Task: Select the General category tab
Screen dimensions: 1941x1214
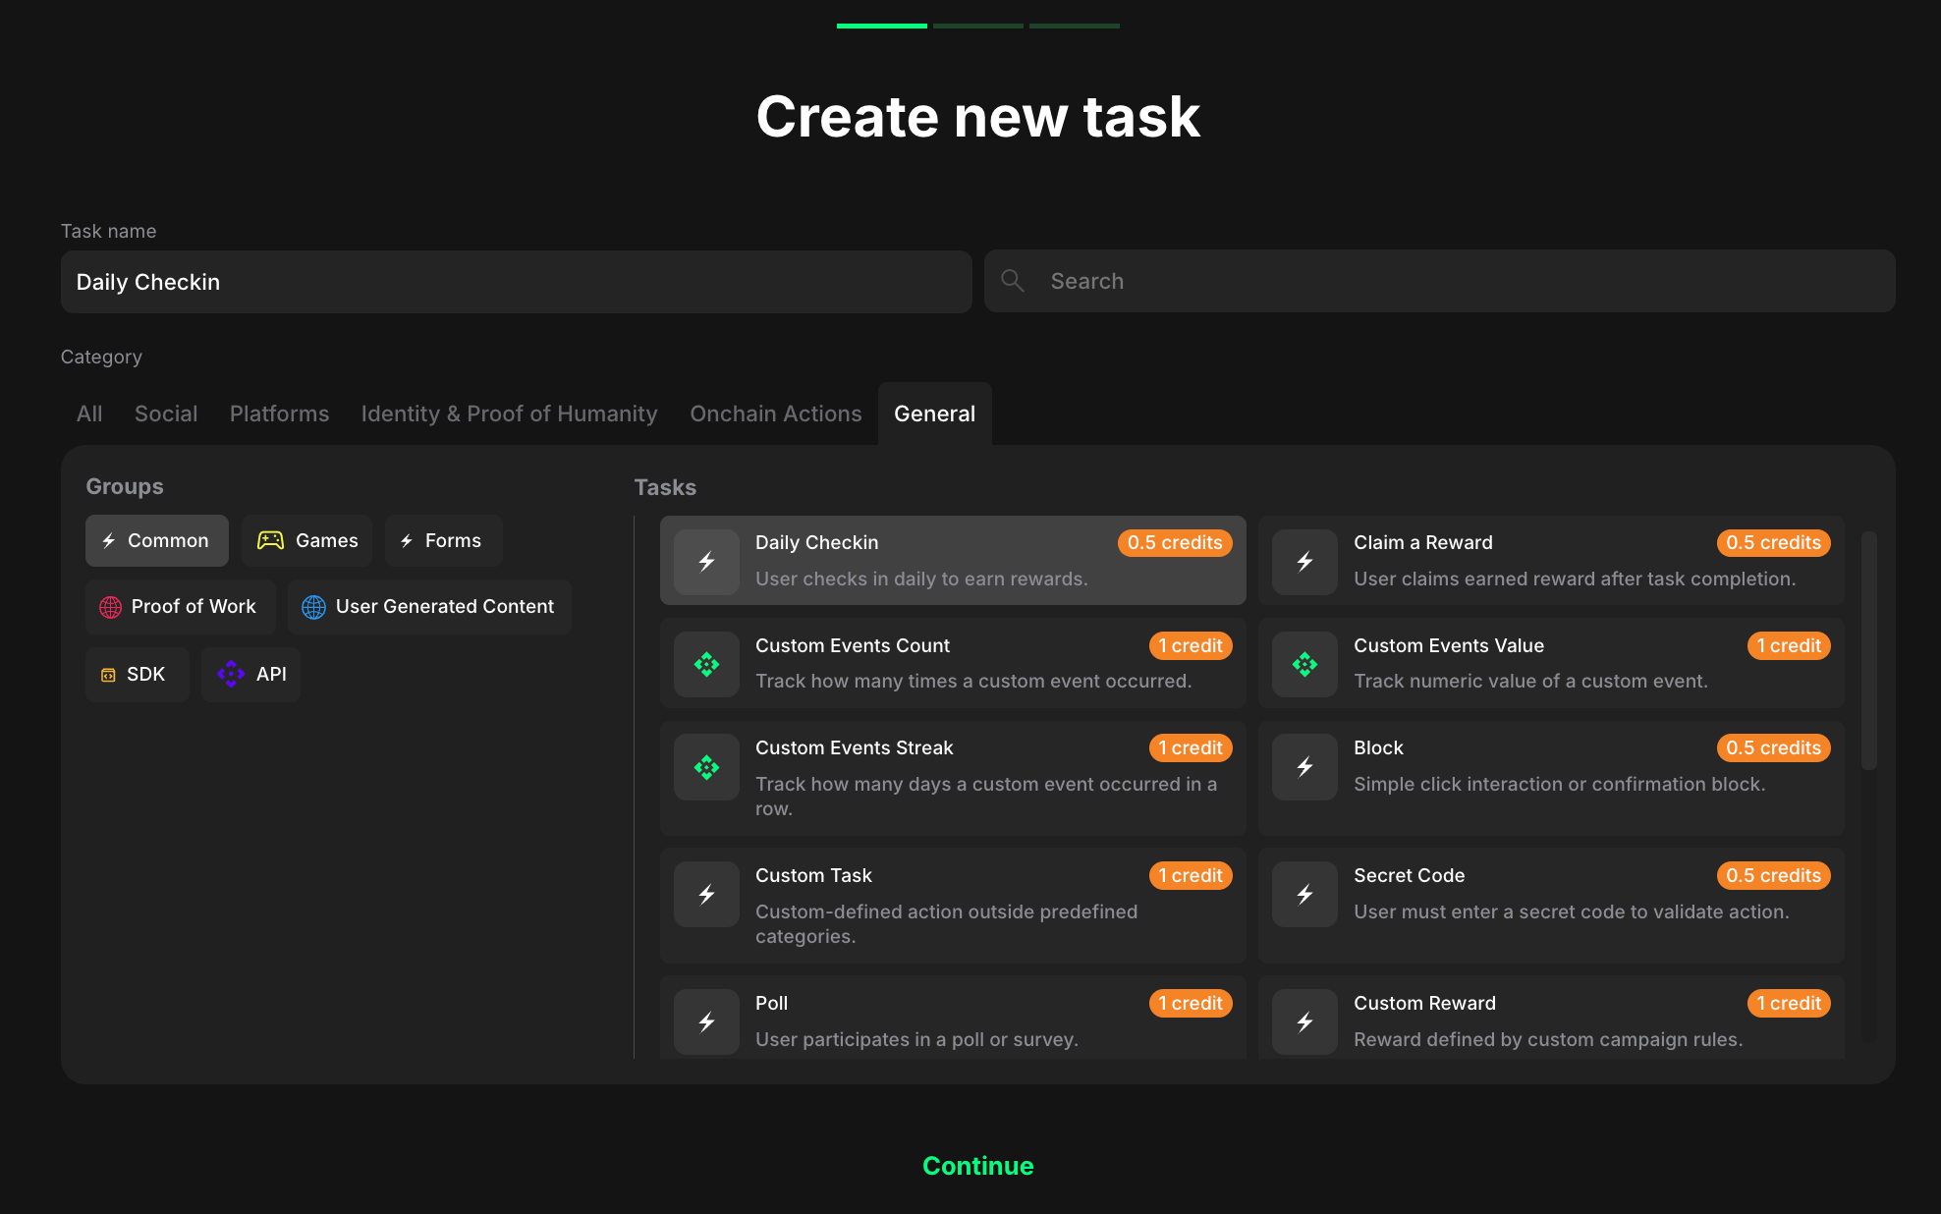Action: [x=934, y=414]
